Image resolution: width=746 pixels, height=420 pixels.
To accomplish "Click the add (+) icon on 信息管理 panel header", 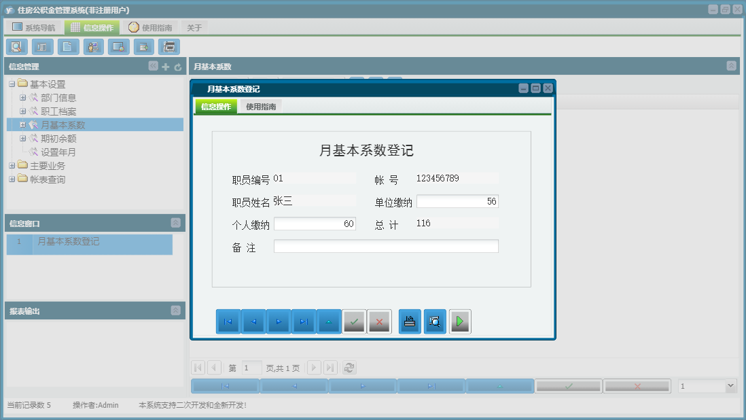I will click(165, 66).
